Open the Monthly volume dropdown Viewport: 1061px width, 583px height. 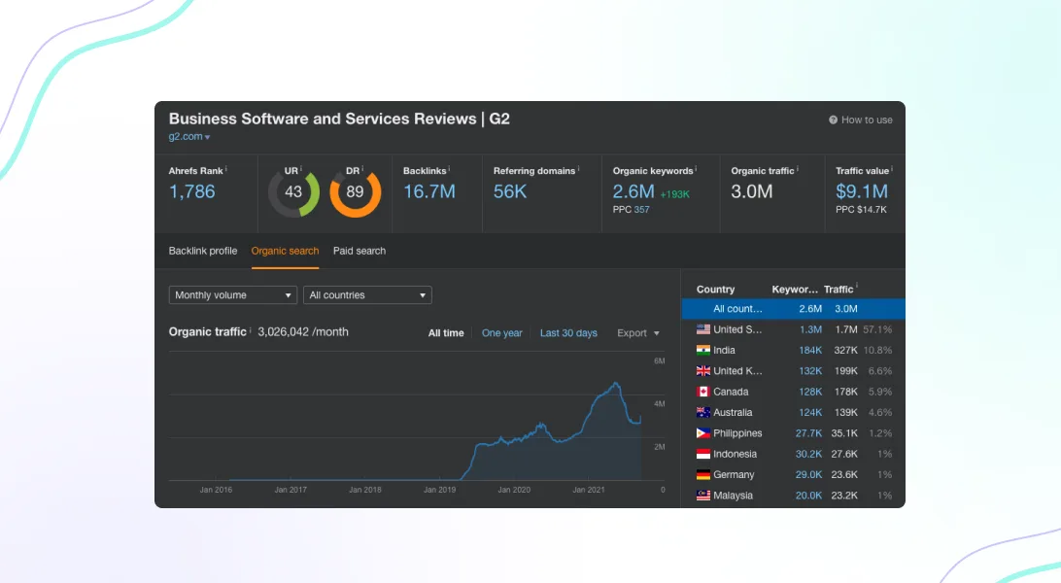click(233, 294)
